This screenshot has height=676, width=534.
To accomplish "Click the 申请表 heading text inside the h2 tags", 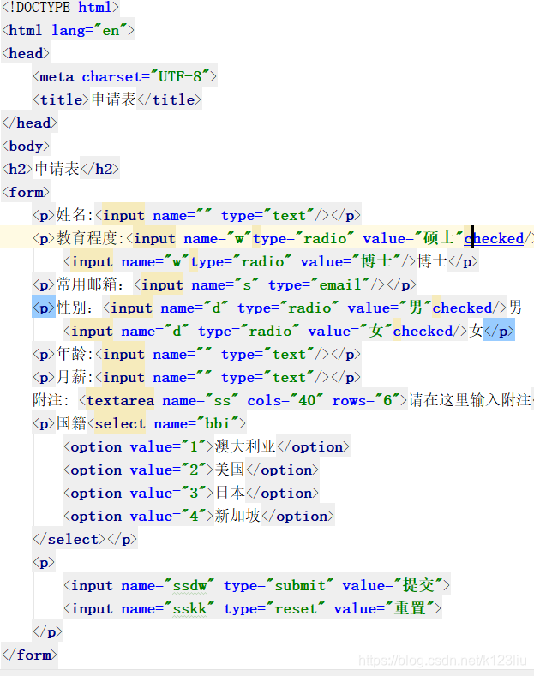I will pyautogui.click(x=57, y=169).
